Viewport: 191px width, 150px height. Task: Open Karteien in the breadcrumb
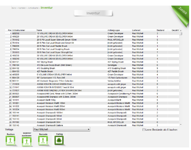pyautogui.click(x=22, y=8)
